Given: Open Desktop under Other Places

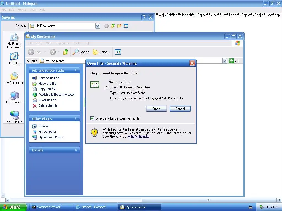Looking at the screenshot, I should pos(44,126).
